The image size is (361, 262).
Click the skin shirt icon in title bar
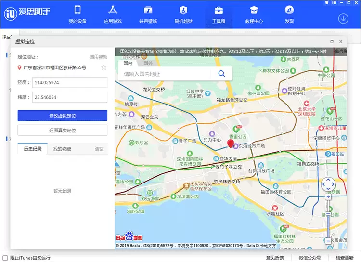coord(327,3)
